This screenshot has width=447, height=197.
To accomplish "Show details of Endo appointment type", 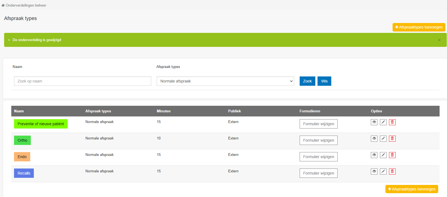I will (x=374, y=155).
